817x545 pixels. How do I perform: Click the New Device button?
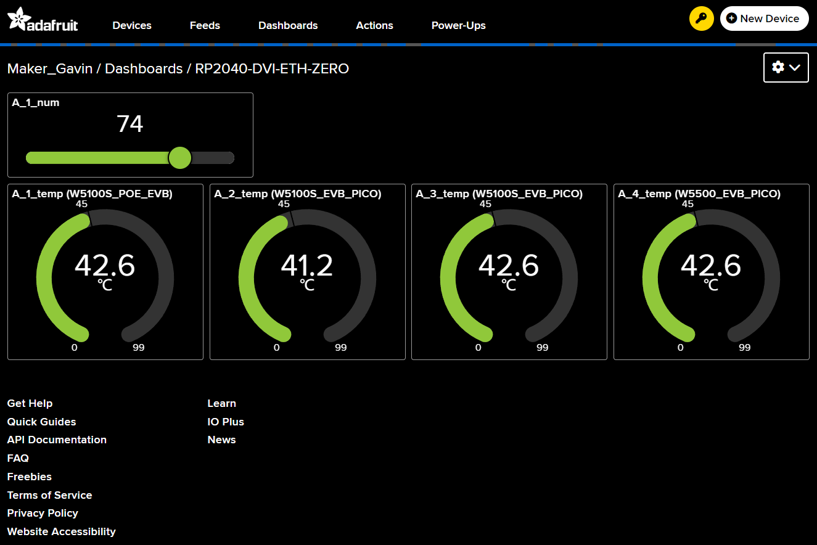[764, 18]
